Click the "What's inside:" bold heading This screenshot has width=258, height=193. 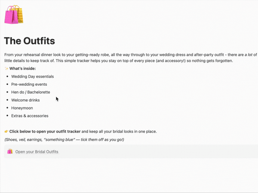pos(23,69)
